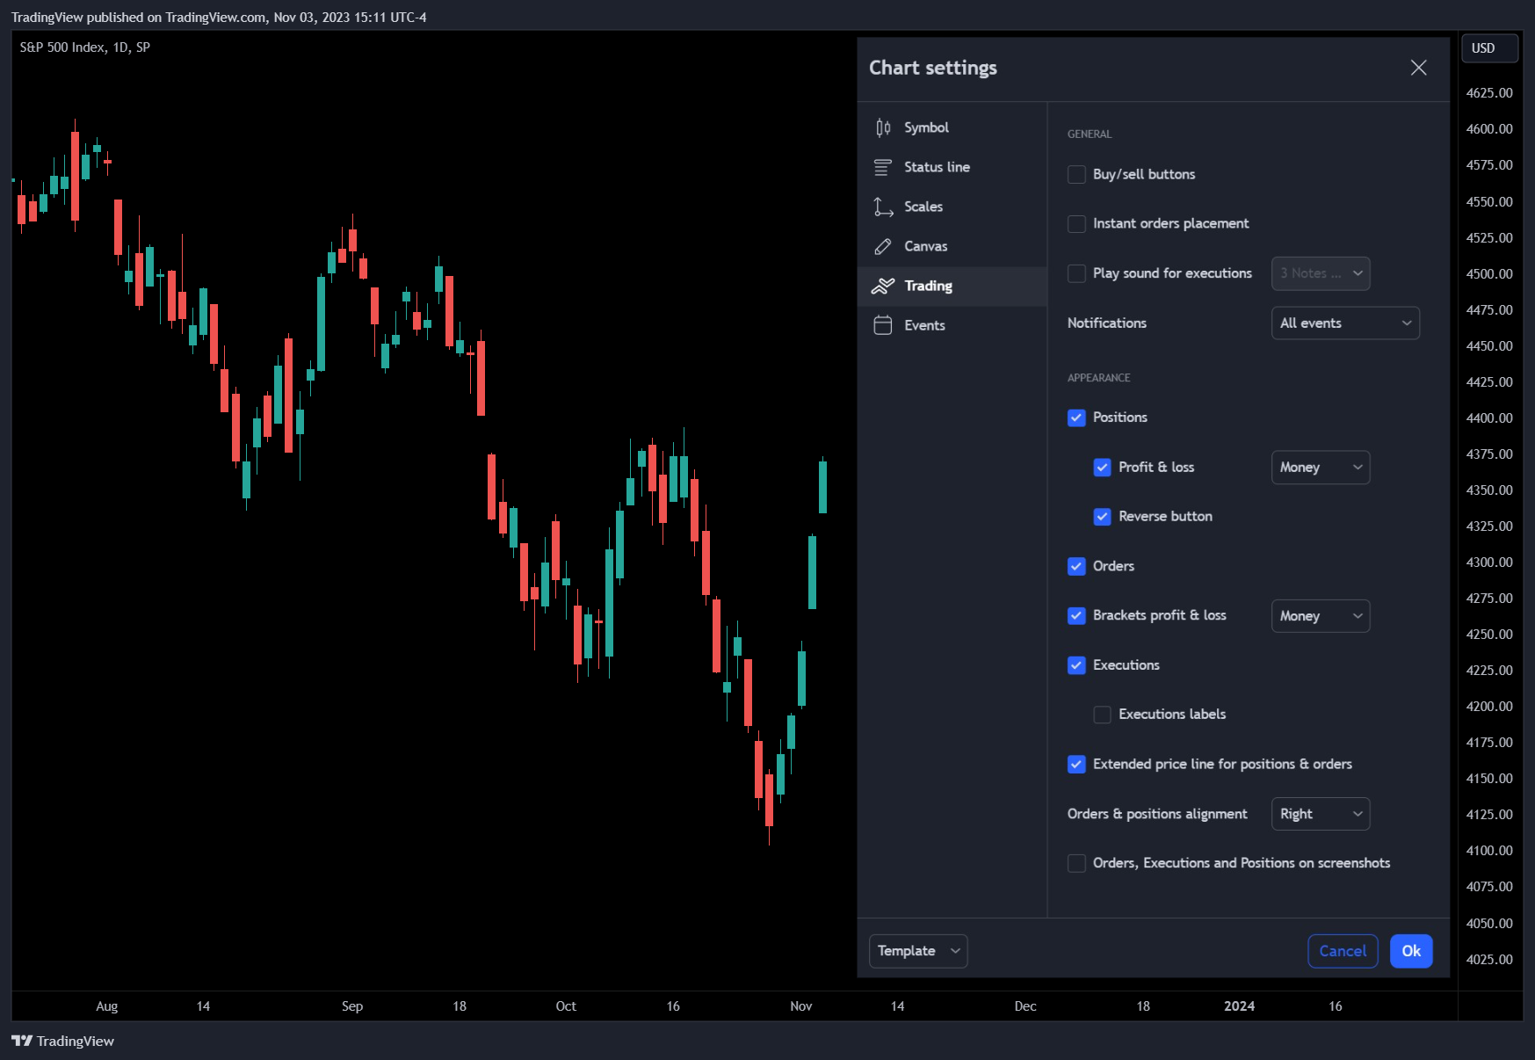Open the Brackets profit & loss Money dropdown
This screenshot has height=1060, width=1535.
point(1321,616)
